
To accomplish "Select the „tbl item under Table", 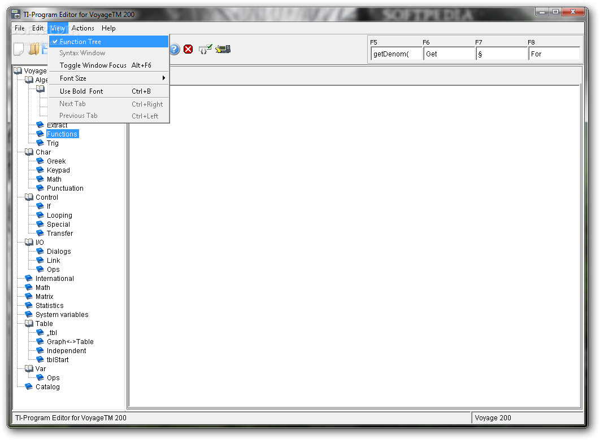I will pos(52,333).
